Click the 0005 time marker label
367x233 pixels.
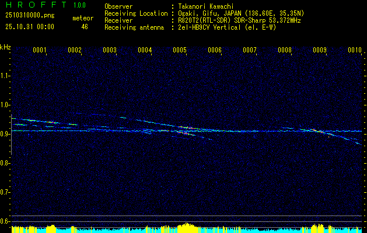tap(180, 50)
